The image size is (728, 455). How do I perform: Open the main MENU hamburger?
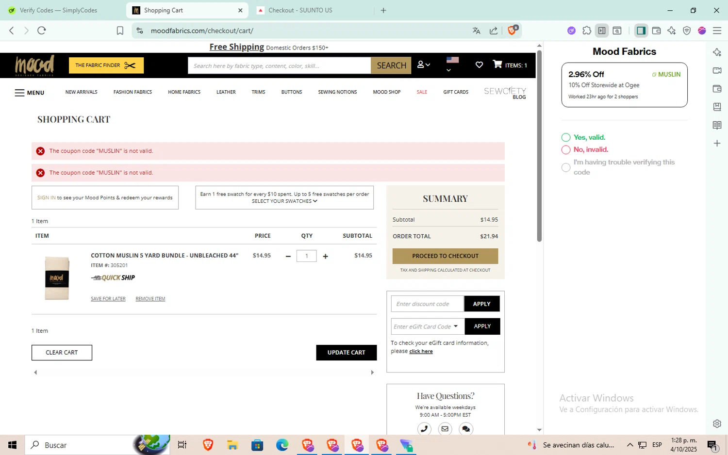(x=29, y=93)
